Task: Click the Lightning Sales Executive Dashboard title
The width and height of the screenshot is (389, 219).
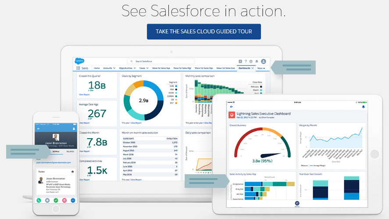Action: click(x=263, y=114)
